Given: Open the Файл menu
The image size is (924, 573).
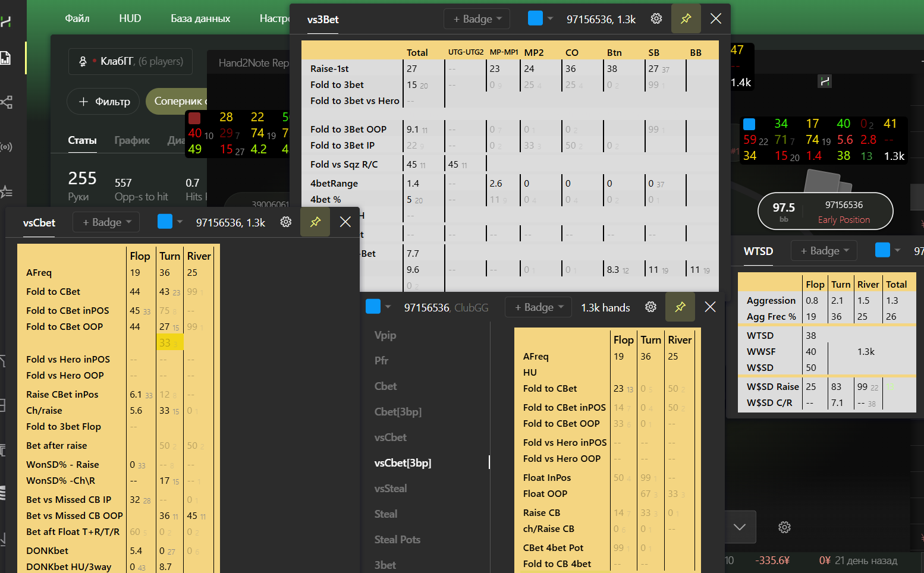Looking at the screenshot, I should 77,18.
